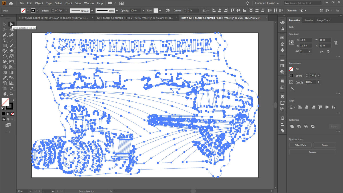The width and height of the screenshot is (343, 193).
Task: Select the Rectangle tool
Action: (5, 45)
